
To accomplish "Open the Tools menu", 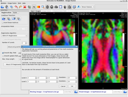I will (x=19, y=3).
